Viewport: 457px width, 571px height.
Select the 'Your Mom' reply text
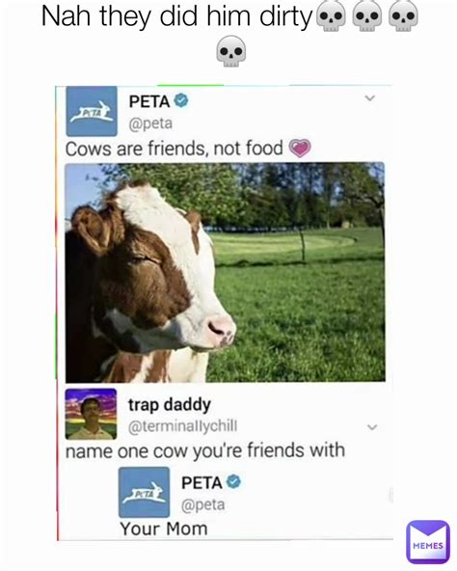pyautogui.click(x=164, y=529)
